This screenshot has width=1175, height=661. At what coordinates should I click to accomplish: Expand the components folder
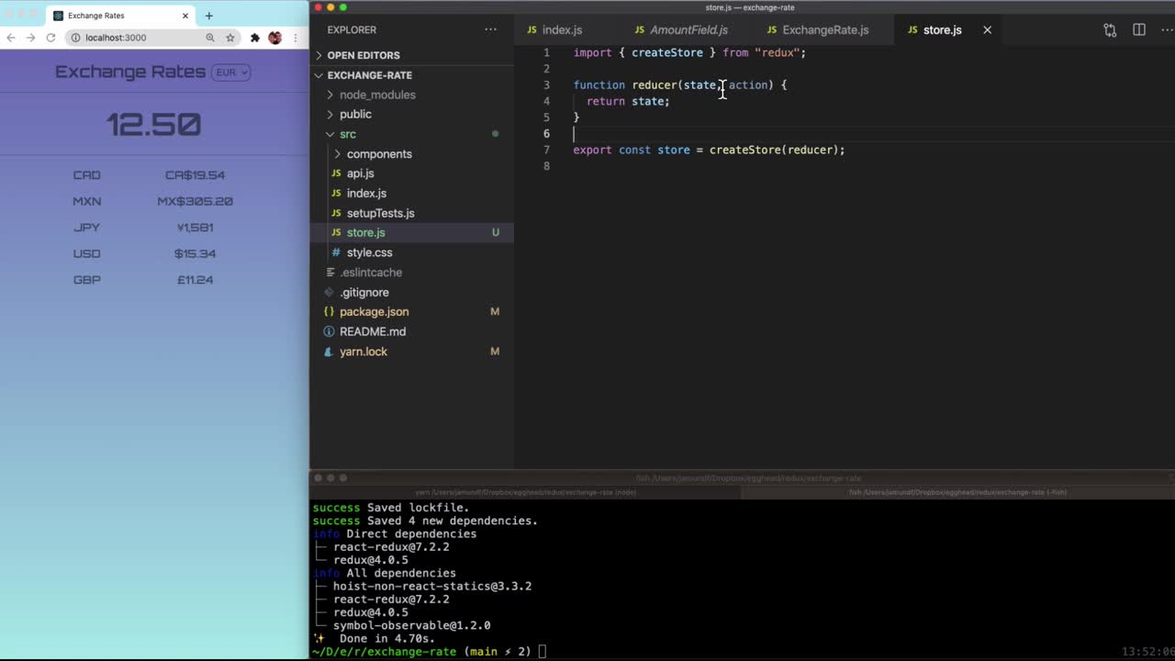coord(378,154)
